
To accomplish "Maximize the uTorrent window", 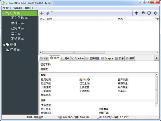I will click(147, 2).
